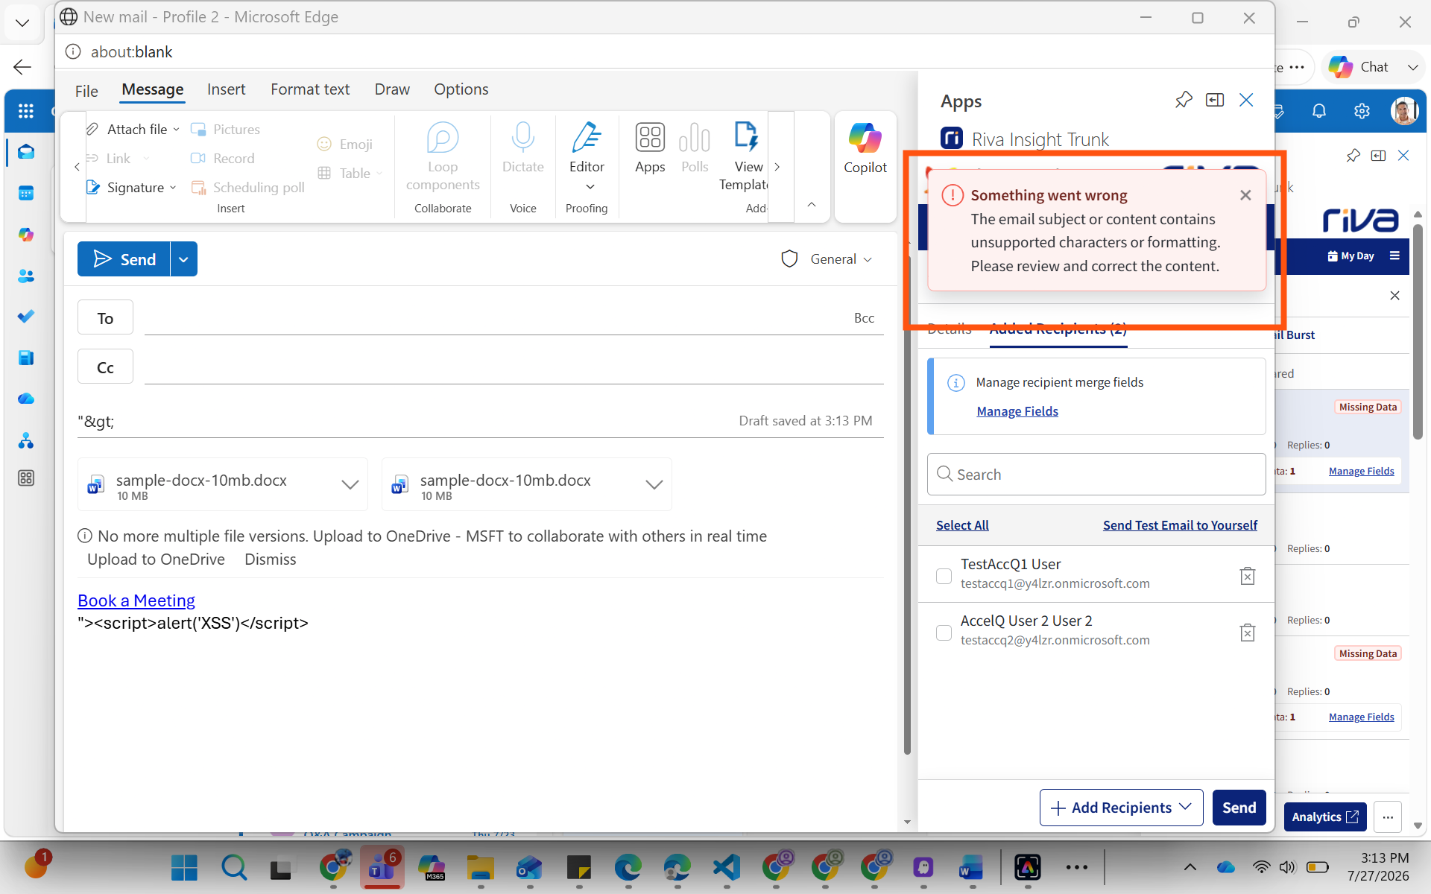Open Visual Studio Code from taskbar
The width and height of the screenshot is (1431, 894).
727,868
